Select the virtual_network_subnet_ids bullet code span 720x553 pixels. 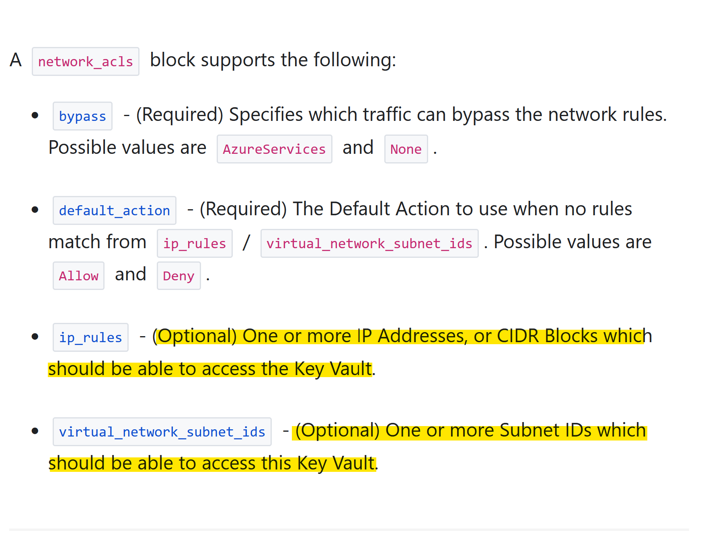pos(162,431)
